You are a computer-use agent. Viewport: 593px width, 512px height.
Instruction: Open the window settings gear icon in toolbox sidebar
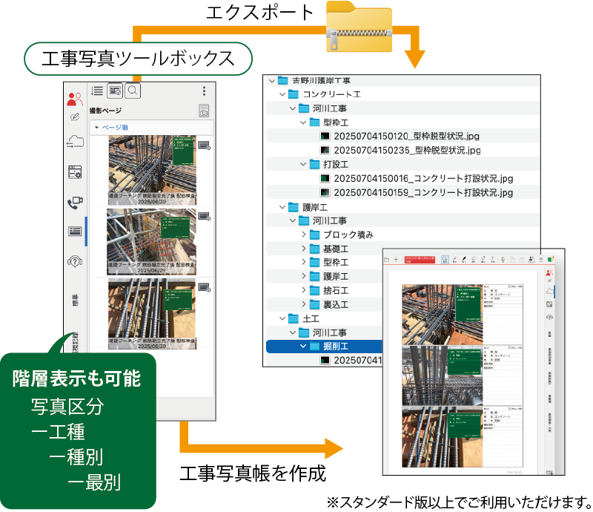point(75,172)
